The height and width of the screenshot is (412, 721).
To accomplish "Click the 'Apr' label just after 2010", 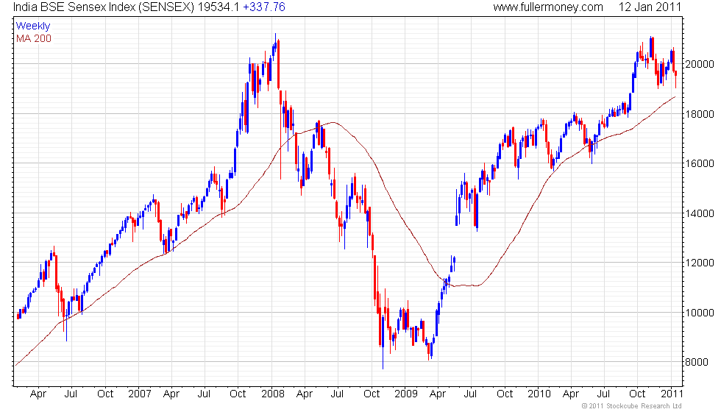I will 571,394.
